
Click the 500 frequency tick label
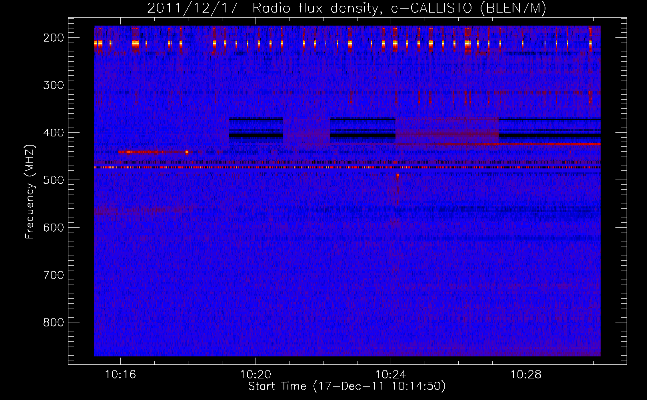pos(53,180)
